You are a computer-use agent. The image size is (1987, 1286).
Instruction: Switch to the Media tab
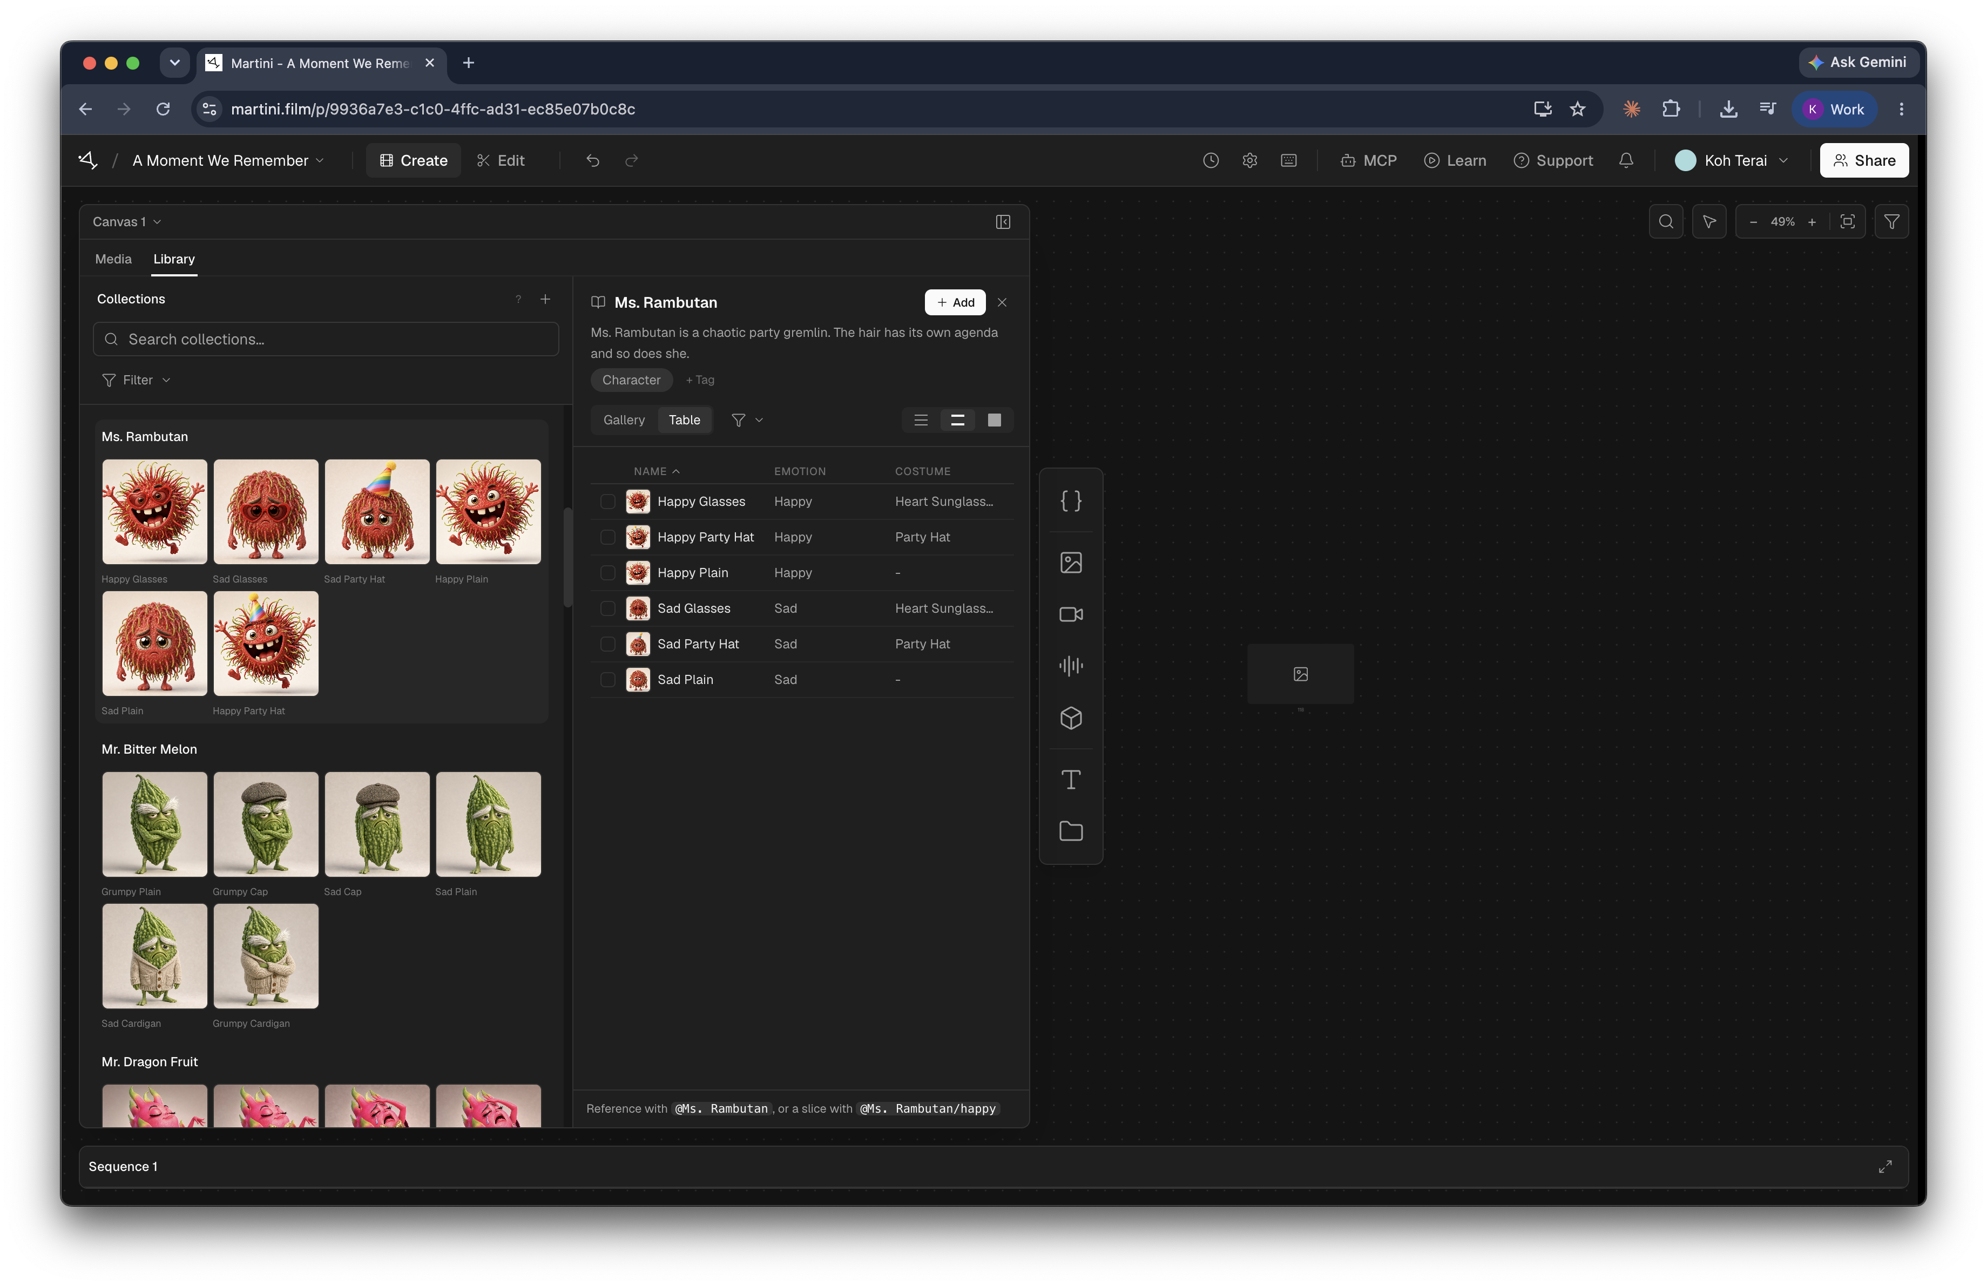[113, 259]
